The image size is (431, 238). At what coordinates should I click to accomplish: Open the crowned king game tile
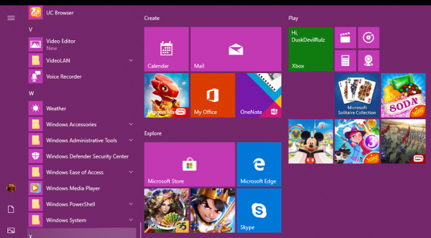tap(213, 211)
